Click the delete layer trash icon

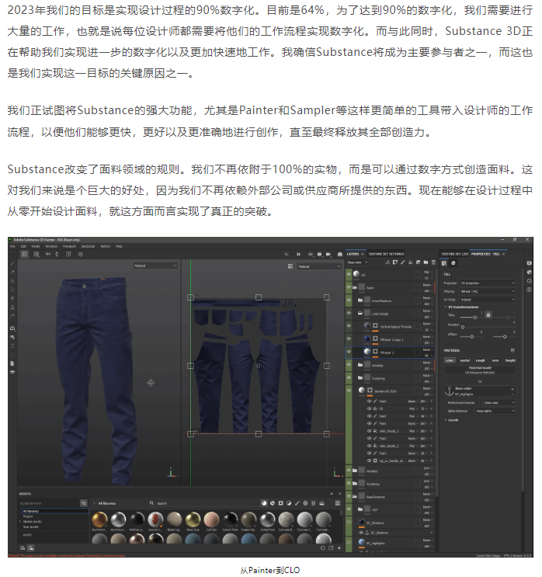[x=433, y=262]
